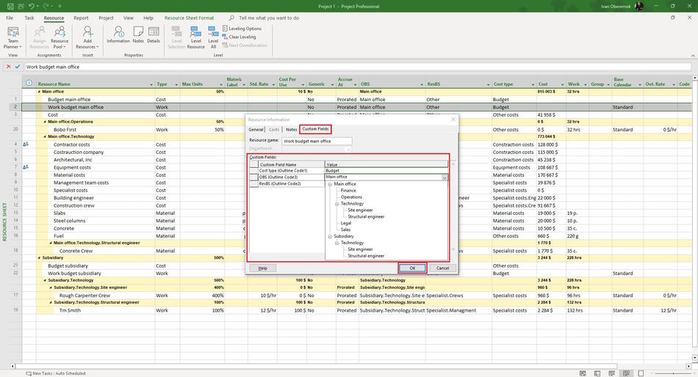Click the Resource name field in dialog
This screenshot has width=698, height=377.
(317, 141)
